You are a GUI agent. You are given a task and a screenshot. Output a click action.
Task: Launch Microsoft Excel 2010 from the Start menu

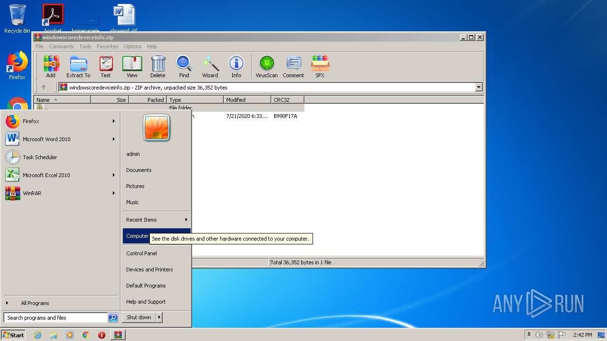point(60,175)
